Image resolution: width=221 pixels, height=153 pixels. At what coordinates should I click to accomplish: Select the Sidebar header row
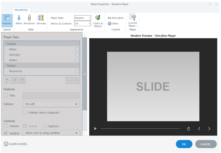tap(42, 44)
